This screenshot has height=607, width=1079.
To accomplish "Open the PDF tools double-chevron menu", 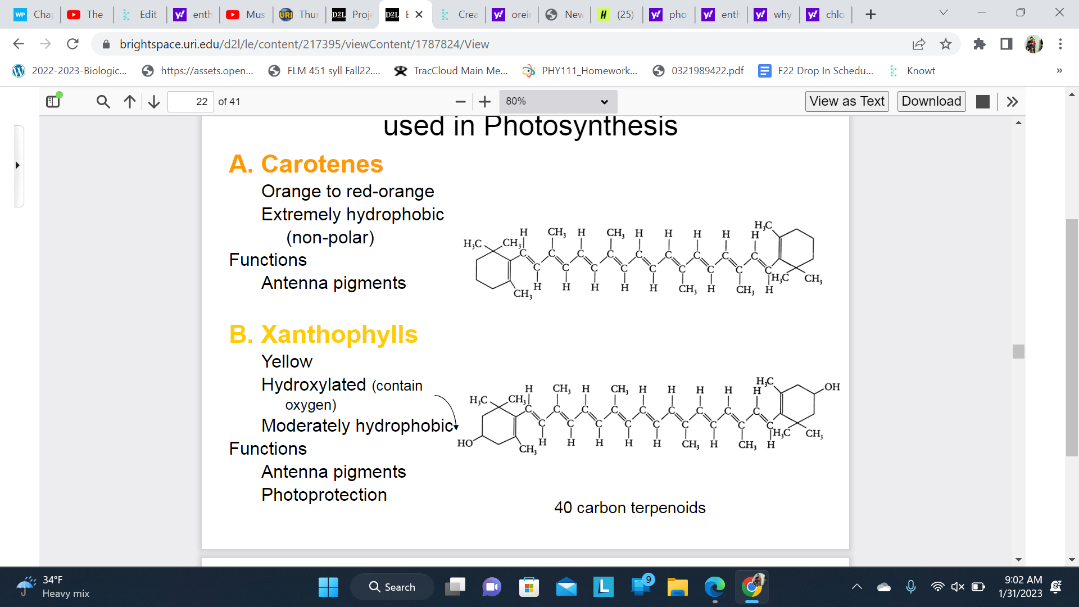I will [1012, 101].
